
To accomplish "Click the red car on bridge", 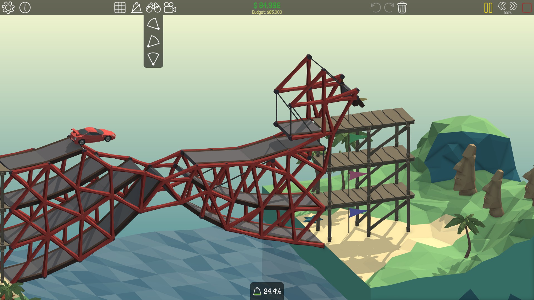I will click(93, 135).
